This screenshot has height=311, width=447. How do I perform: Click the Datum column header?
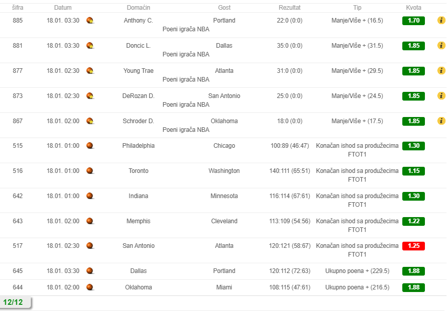tap(63, 8)
